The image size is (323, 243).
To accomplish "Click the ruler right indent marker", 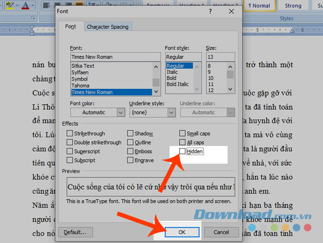I will (292, 31).
